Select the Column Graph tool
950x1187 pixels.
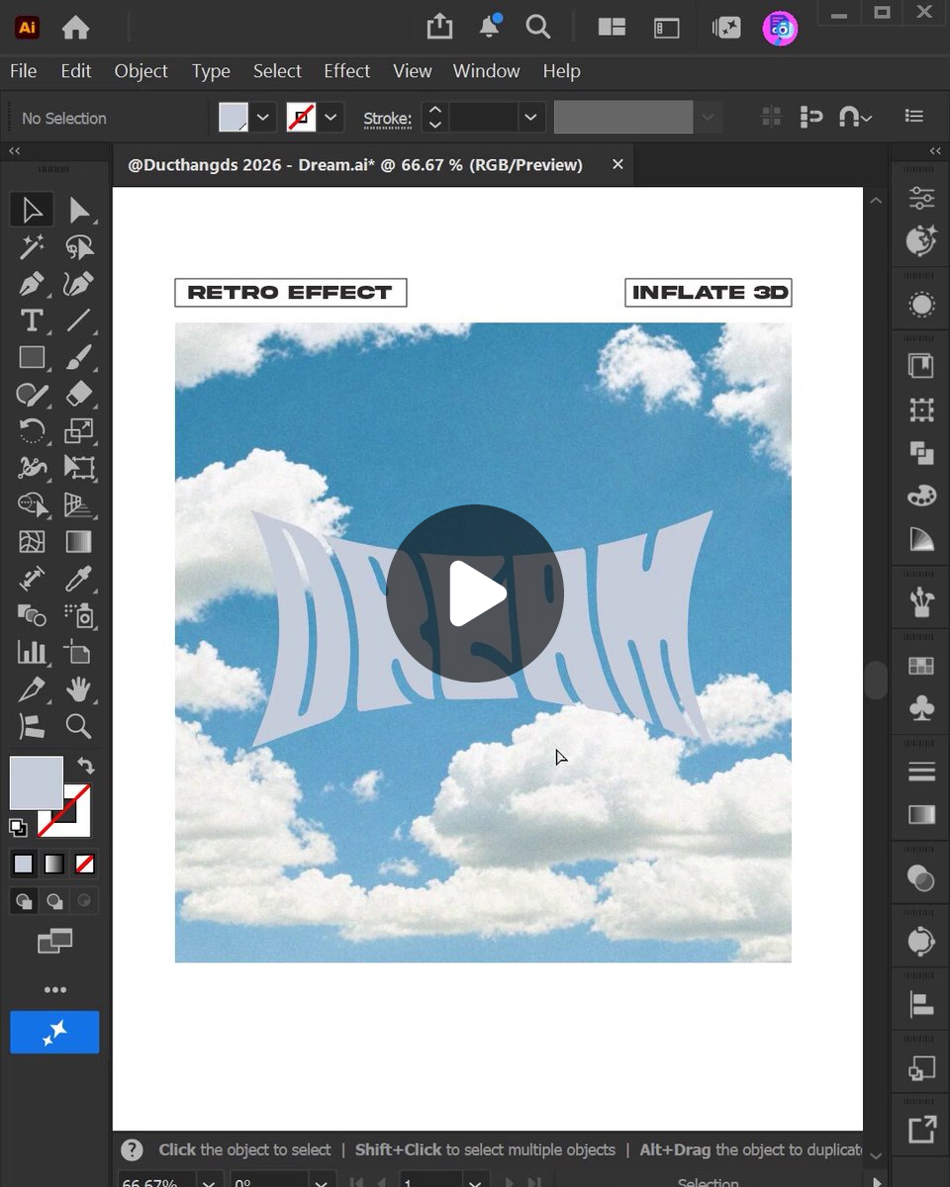click(32, 652)
